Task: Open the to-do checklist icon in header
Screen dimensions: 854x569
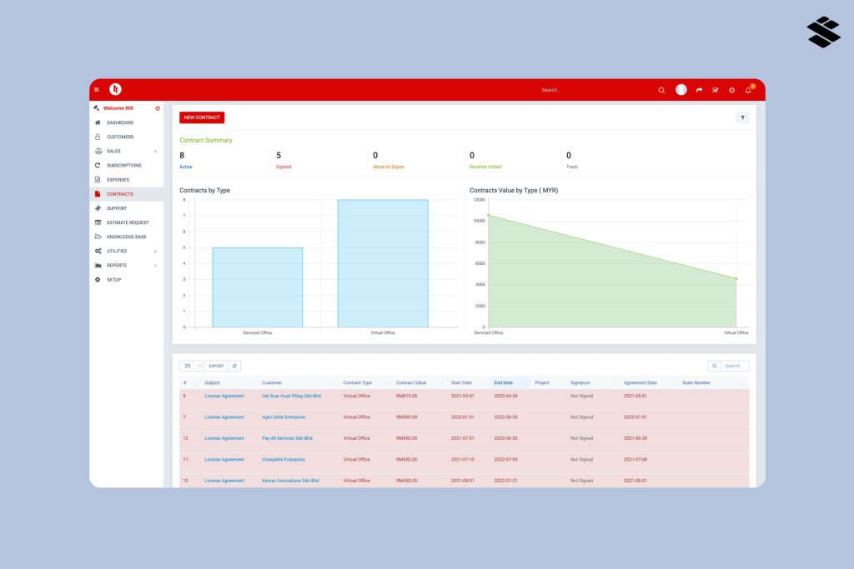Action: tap(715, 90)
